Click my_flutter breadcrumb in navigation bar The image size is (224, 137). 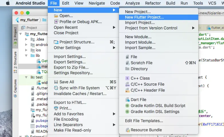coord(27,20)
